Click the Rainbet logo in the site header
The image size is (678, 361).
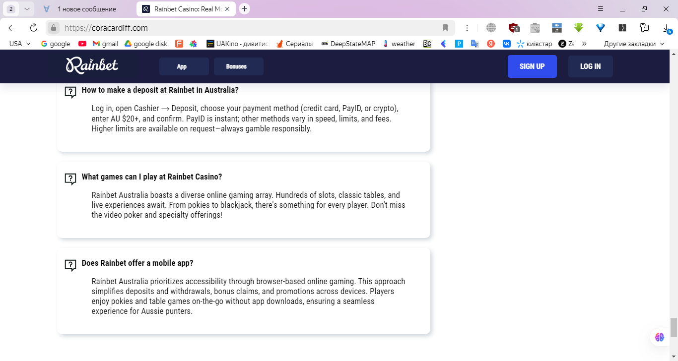[x=92, y=65]
